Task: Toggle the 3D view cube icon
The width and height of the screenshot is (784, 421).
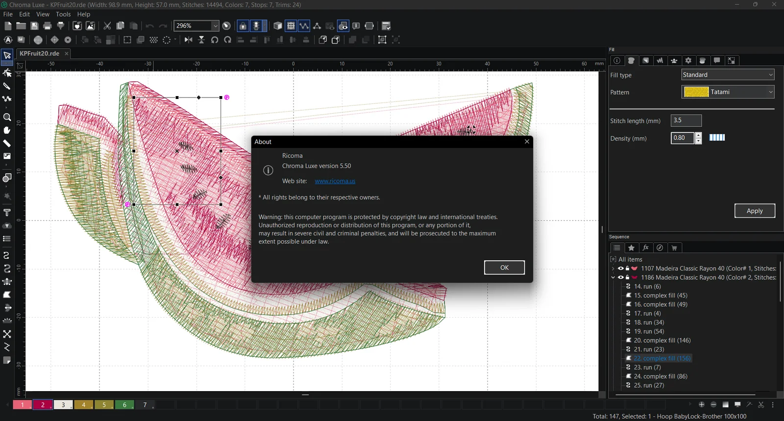Action: tap(278, 26)
